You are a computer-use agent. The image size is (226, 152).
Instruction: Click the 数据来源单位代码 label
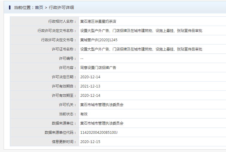pos(60,133)
